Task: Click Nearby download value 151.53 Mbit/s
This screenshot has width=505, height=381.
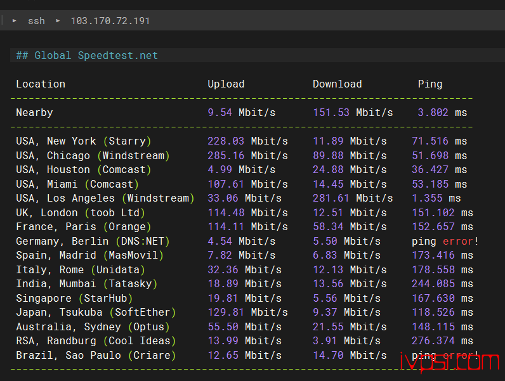Action: 353,113
